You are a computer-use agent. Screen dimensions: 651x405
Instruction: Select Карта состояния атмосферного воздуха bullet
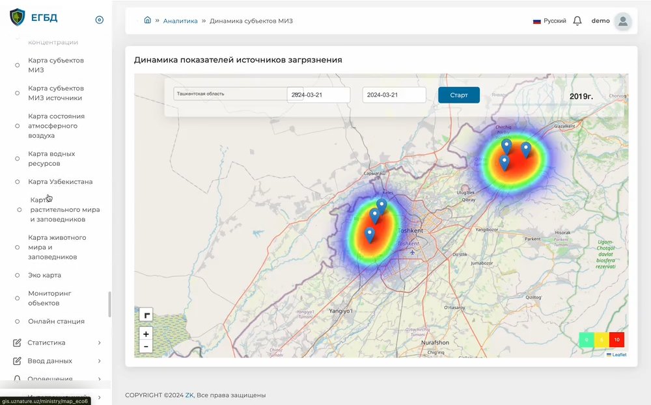pyautogui.click(x=17, y=125)
